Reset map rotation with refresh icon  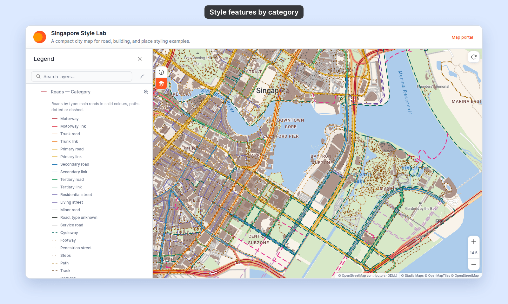click(x=474, y=57)
